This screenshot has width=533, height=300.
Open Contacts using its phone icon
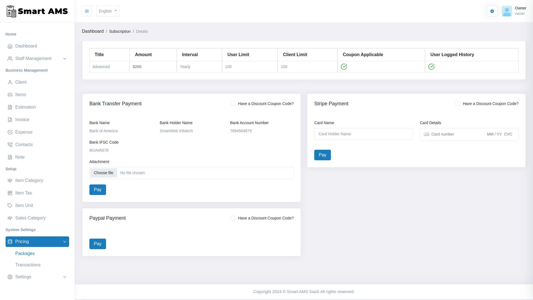(10, 144)
